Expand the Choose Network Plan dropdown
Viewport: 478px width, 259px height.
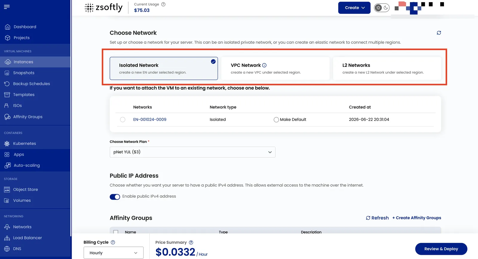pos(192,152)
